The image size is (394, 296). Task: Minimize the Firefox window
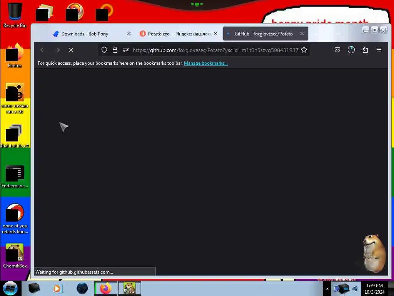point(366,30)
